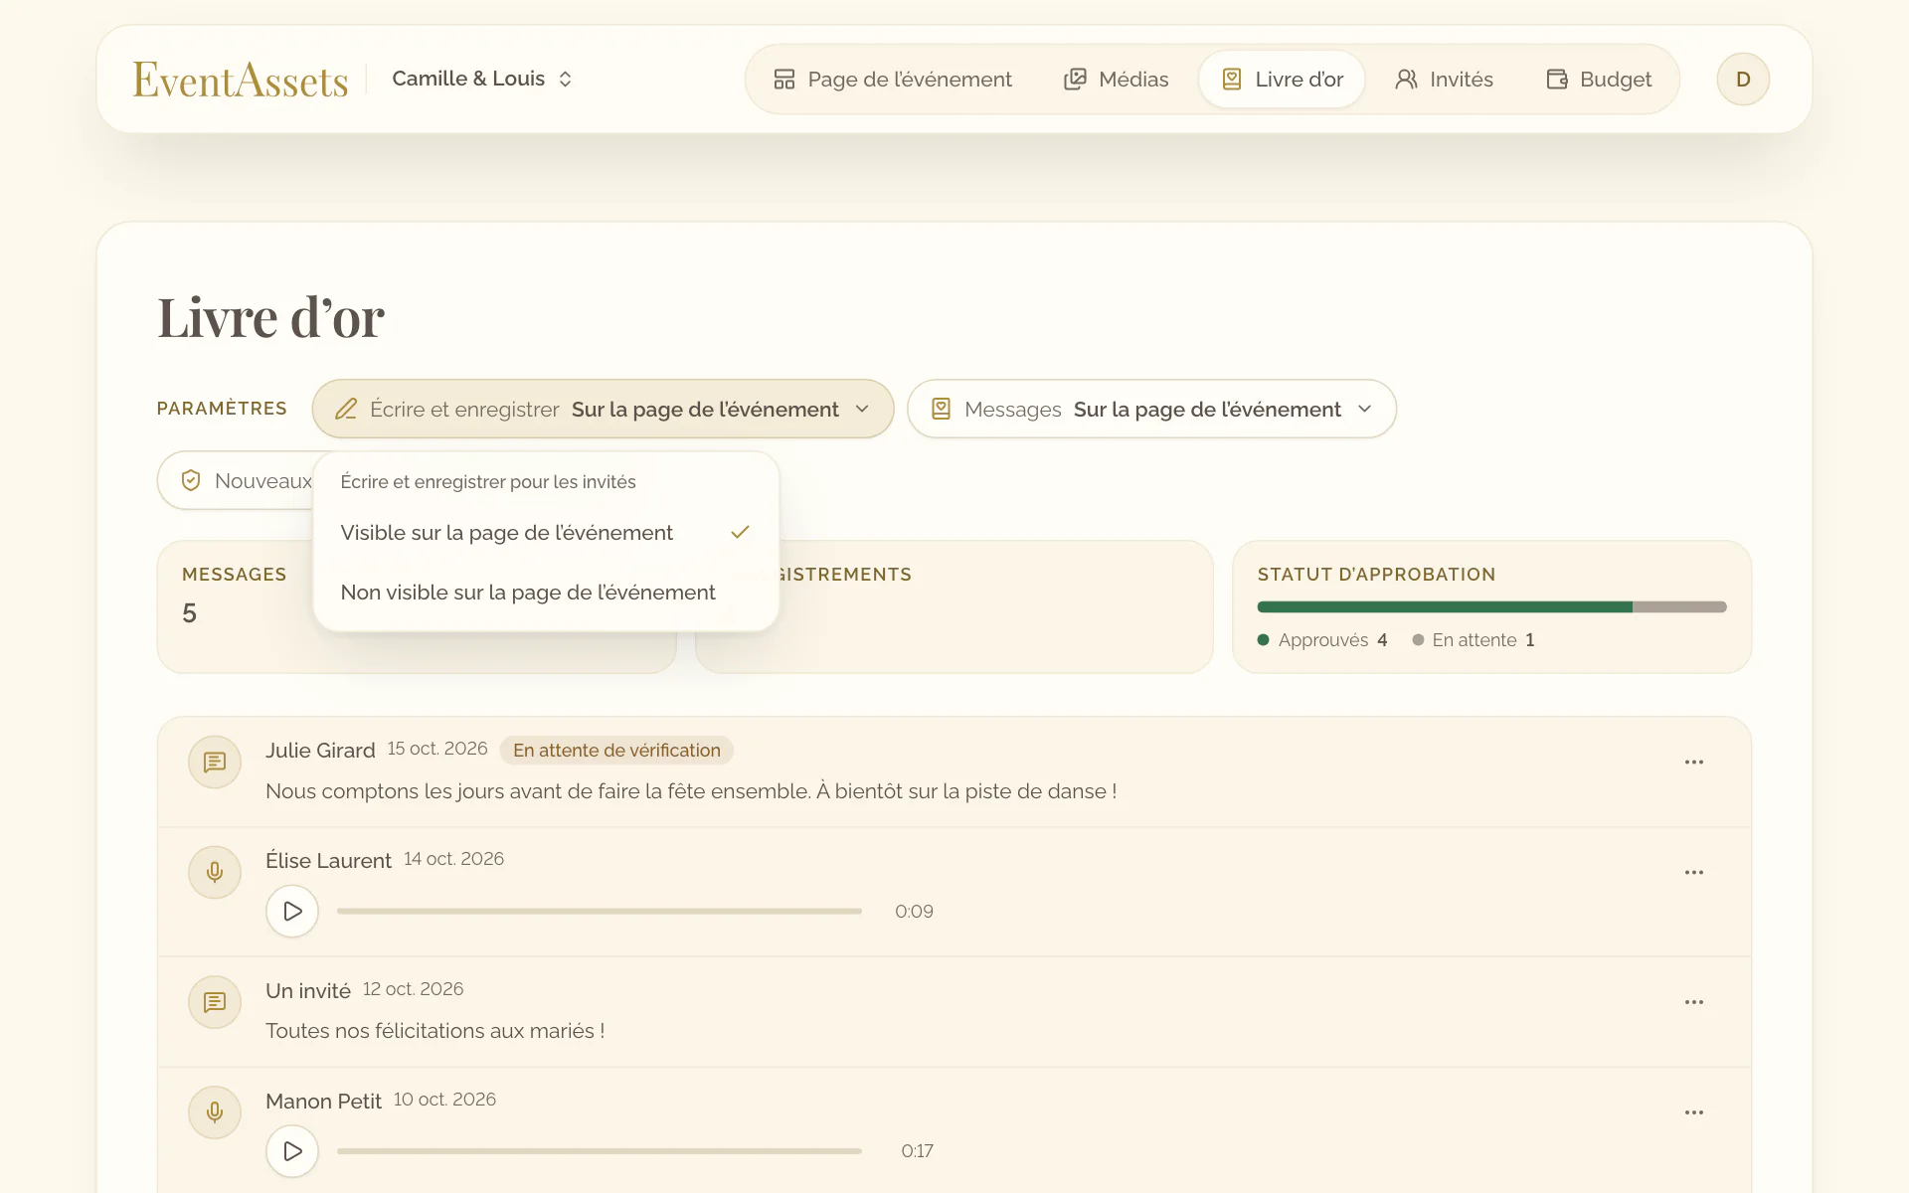Collapse the Écrire et enregistrer dropdown
1909x1193 pixels.
pos(603,409)
